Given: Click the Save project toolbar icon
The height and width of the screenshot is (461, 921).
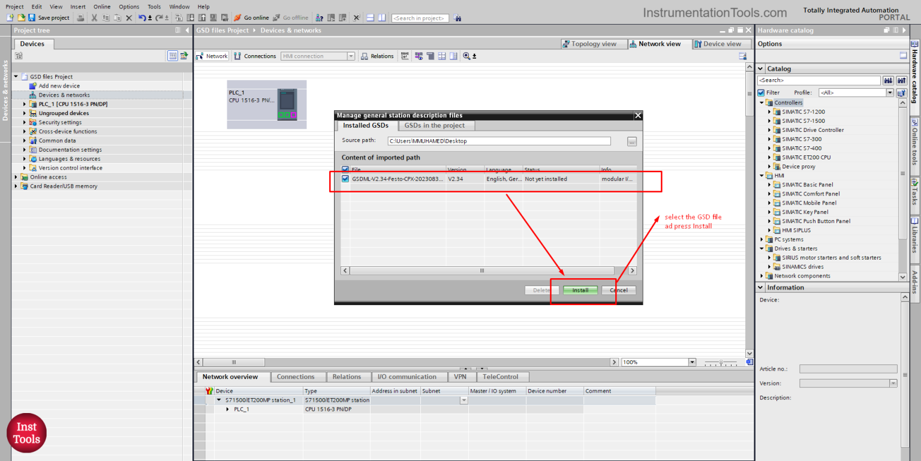Looking at the screenshot, I should click(x=32, y=18).
